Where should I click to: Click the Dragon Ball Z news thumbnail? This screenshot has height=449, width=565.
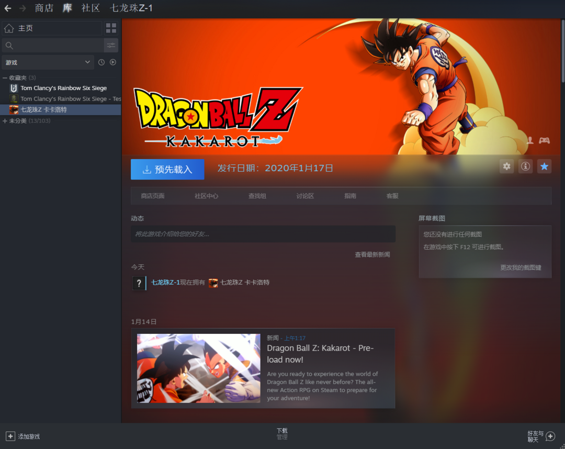tap(198, 368)
